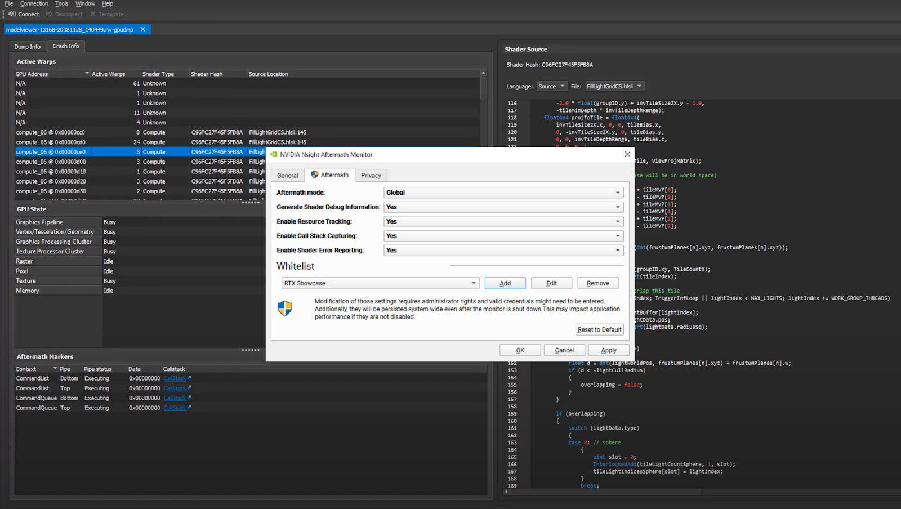
Task: Sort by Source Location column header
Action: 363,74
